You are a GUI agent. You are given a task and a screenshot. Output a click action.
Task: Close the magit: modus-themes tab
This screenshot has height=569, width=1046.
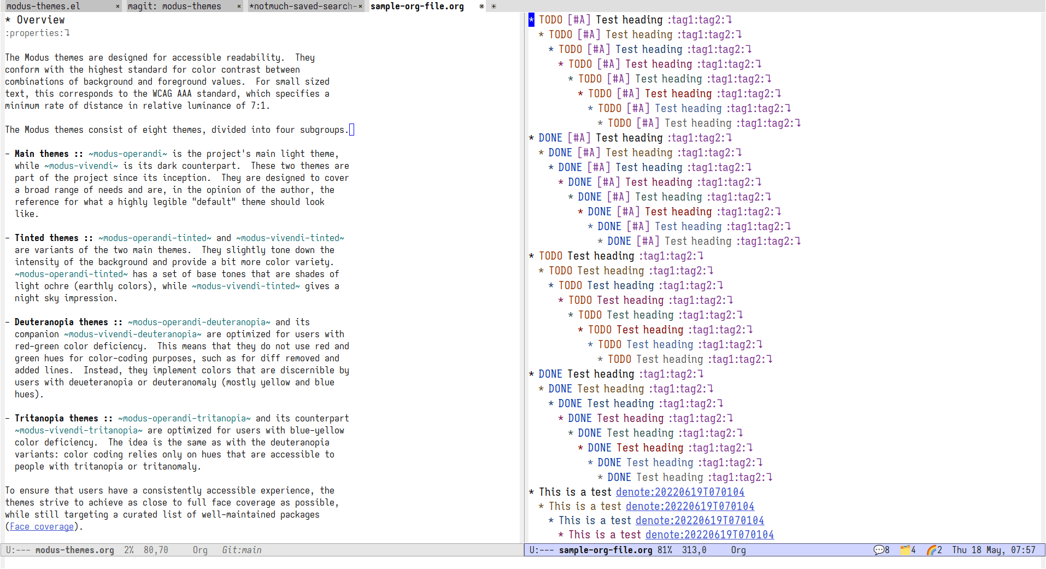[239, 7]
